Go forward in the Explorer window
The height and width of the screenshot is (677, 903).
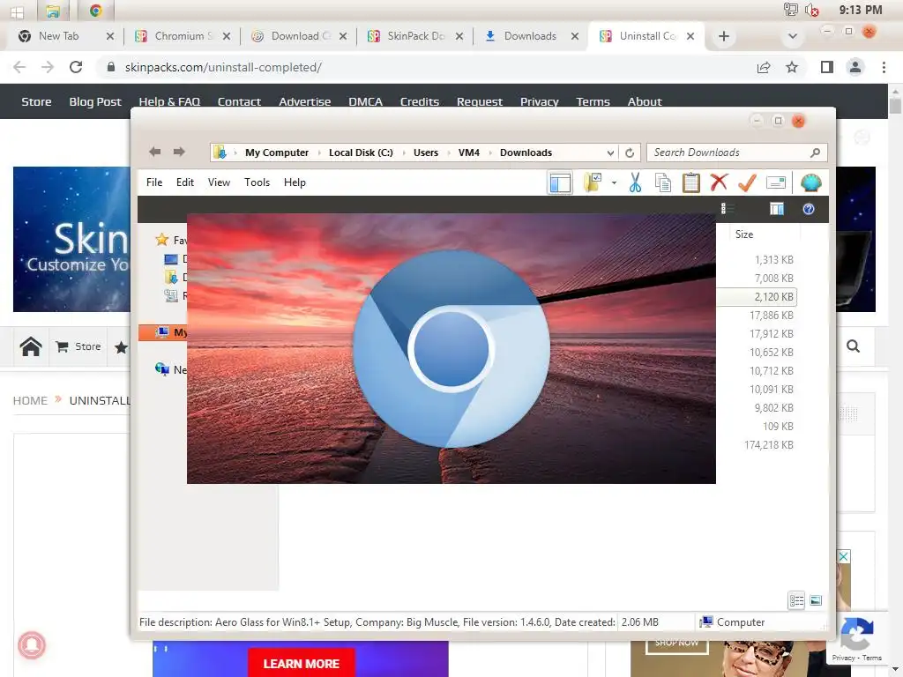pos(179,152)
